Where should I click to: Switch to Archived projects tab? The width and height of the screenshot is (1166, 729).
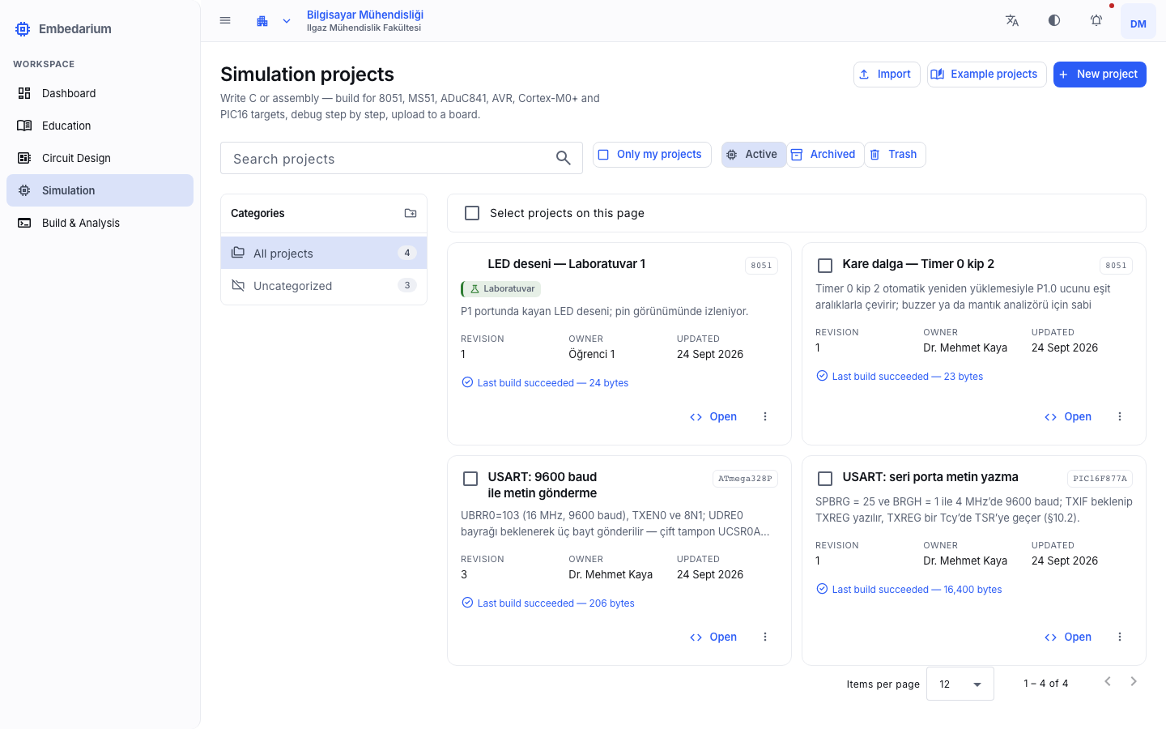coord(824,155)
